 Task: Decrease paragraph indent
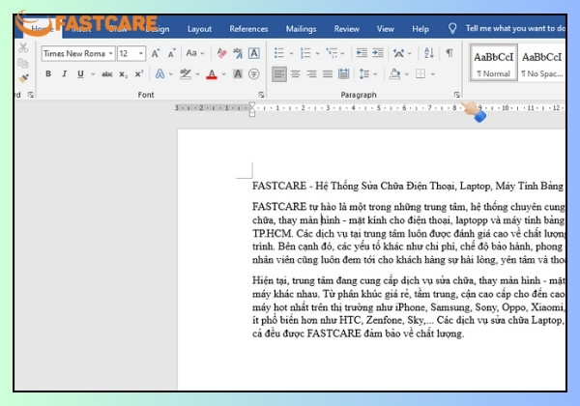(x=362, y=53)
